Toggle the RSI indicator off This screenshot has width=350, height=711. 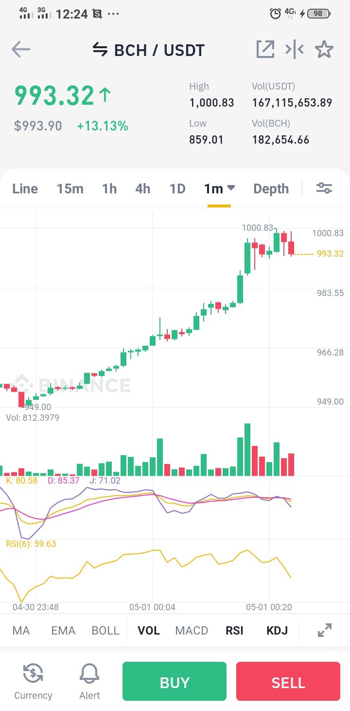[234, 631]
